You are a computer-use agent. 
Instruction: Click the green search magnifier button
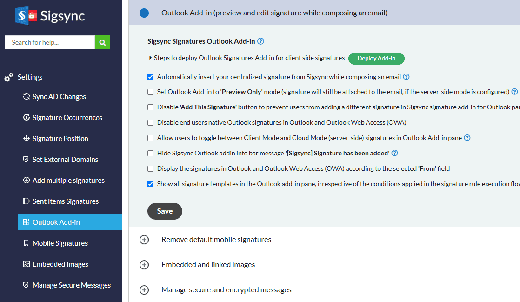(102, 42)
